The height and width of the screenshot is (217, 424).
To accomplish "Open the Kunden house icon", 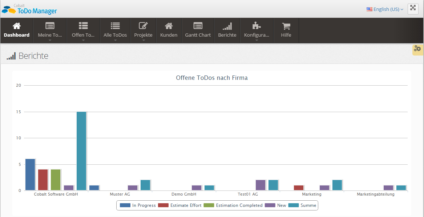I will click(x=169, y=26).
